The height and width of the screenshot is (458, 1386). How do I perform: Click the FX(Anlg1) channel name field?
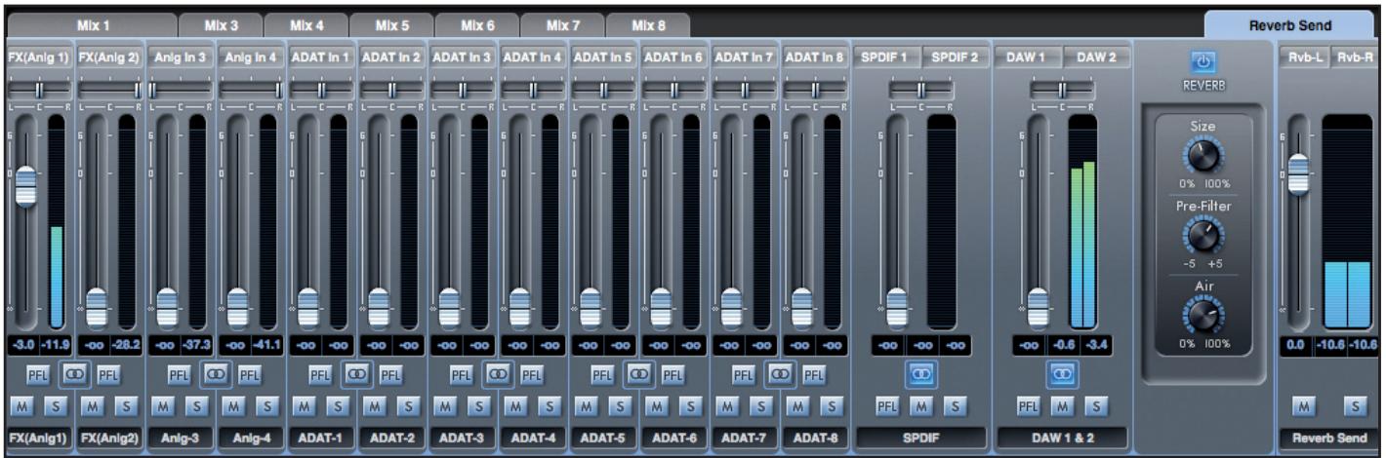pyautogui.click(x=40, y=437)
